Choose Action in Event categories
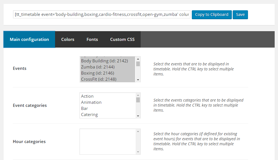The image size is (278, 160). (x=87, y=96)
